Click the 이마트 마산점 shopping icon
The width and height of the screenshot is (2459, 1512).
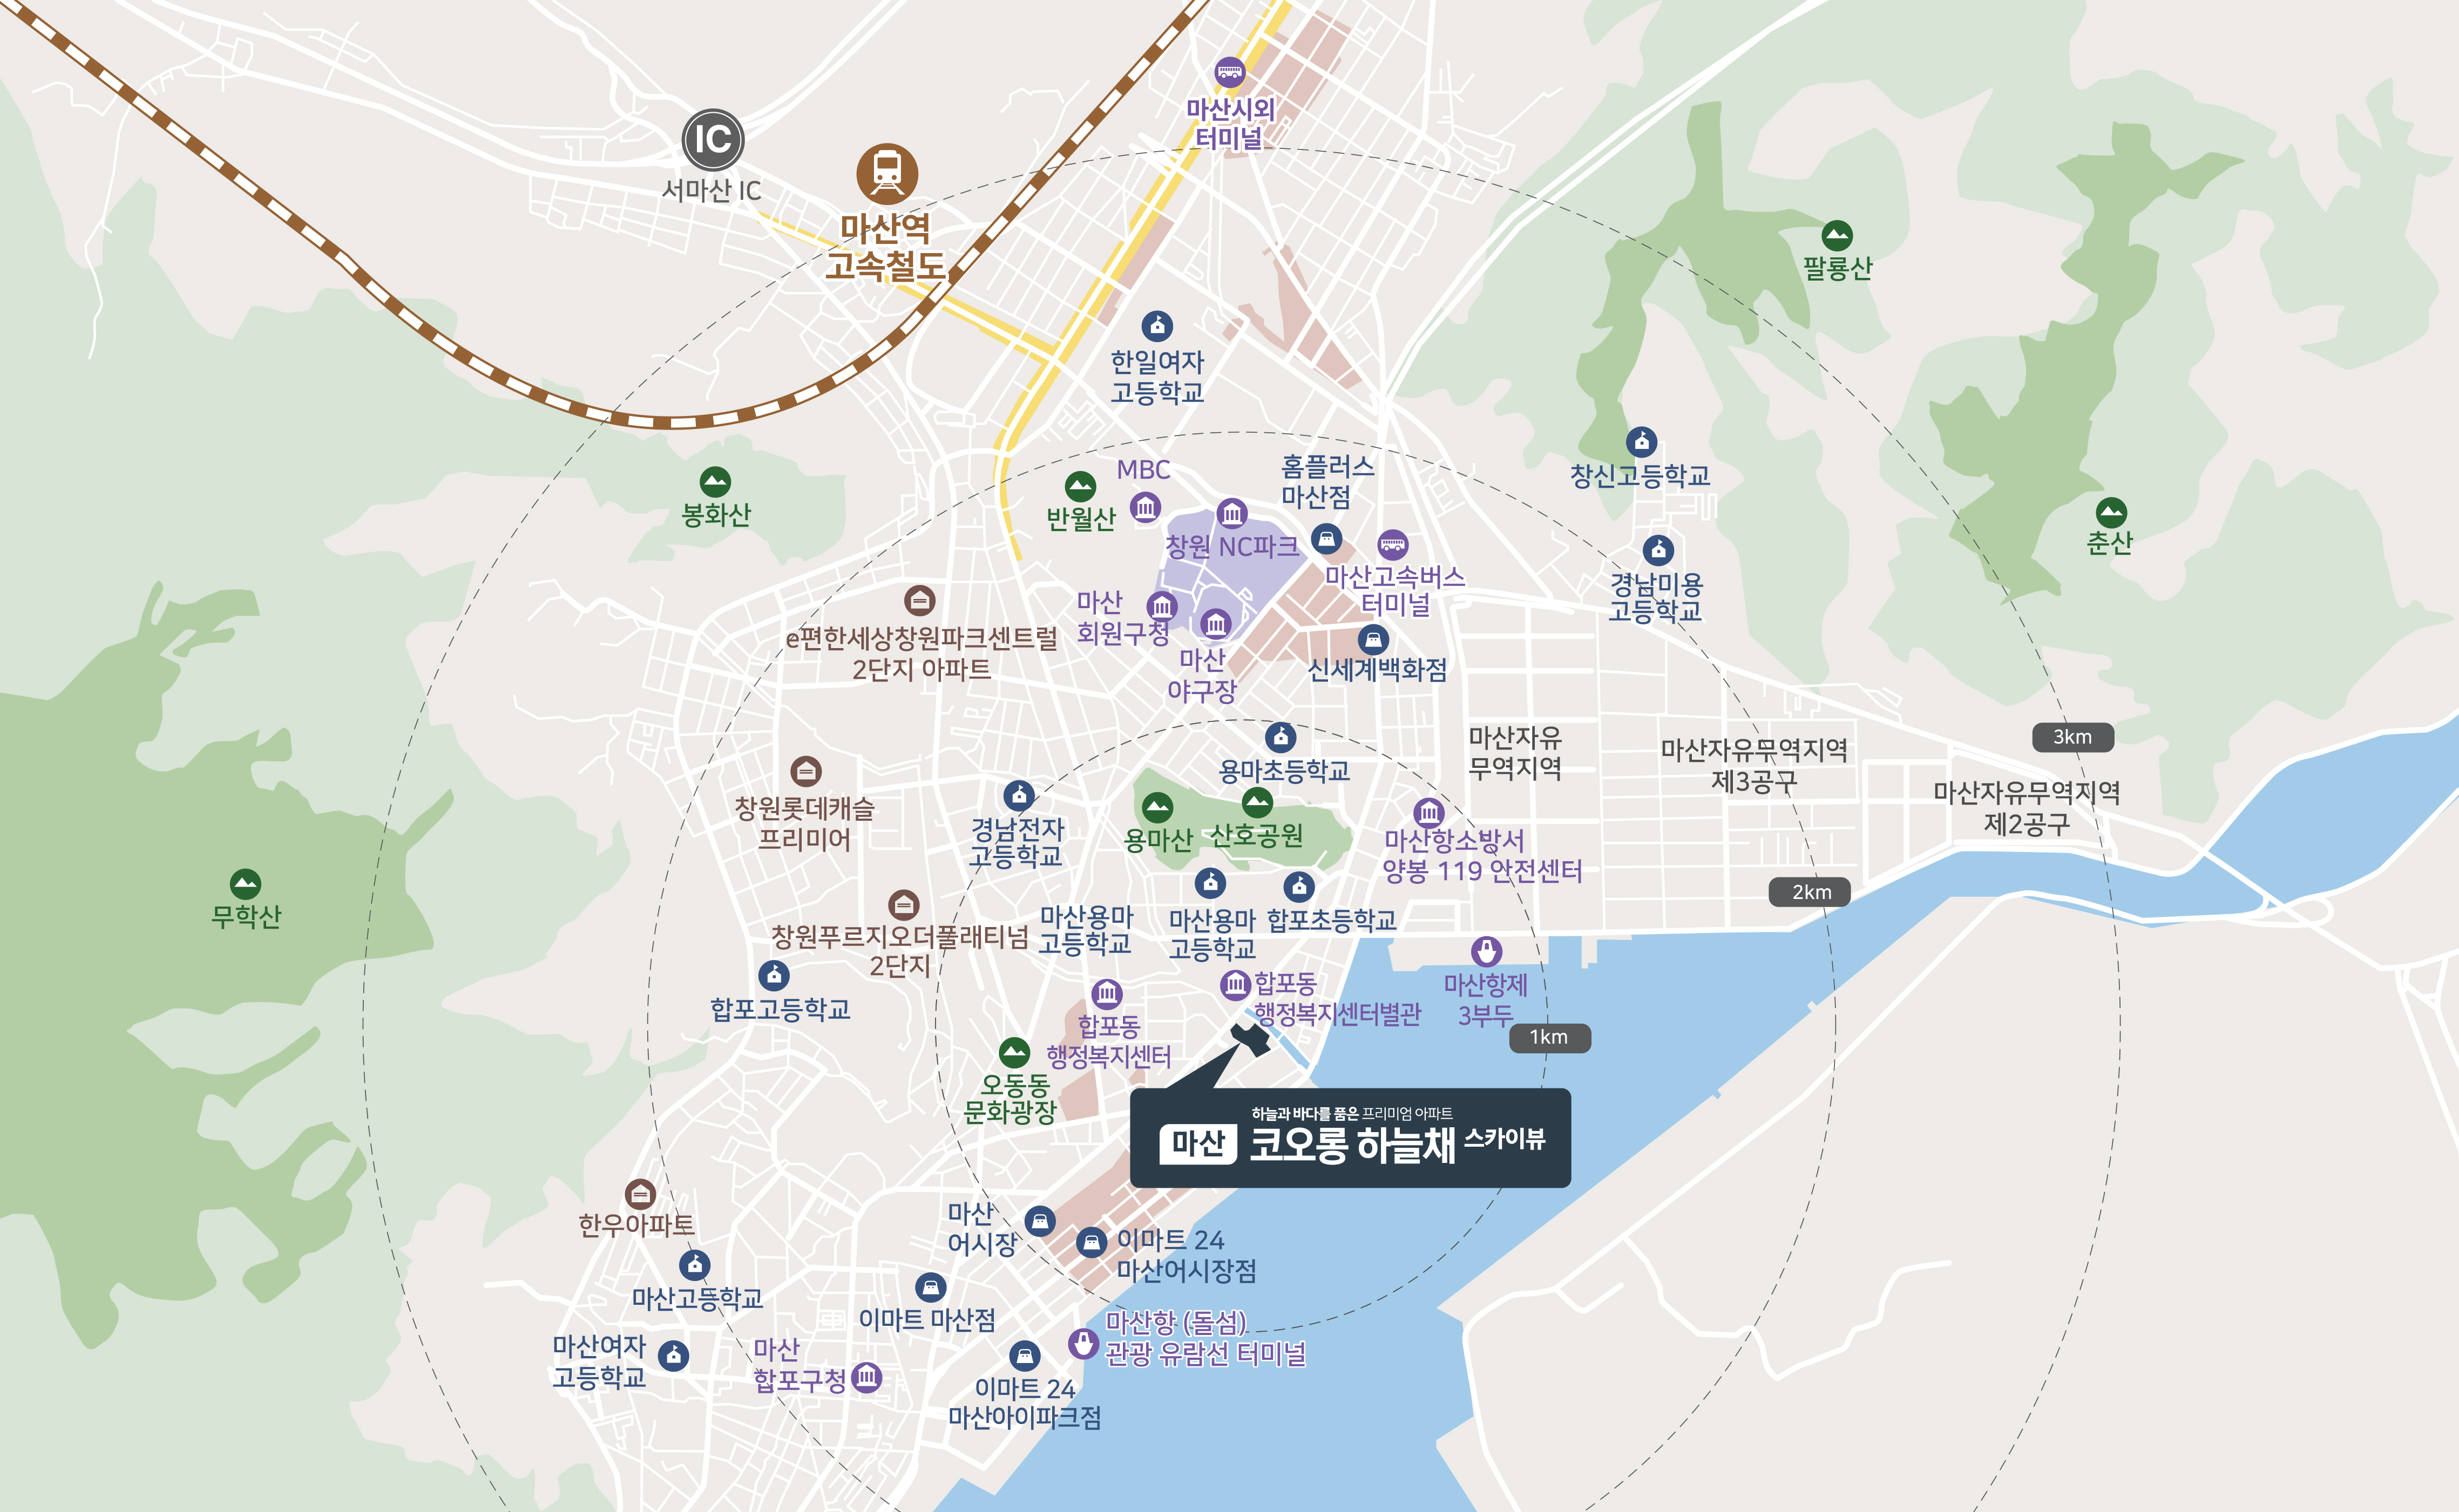pyautogui.click(x=930, y=1288)
